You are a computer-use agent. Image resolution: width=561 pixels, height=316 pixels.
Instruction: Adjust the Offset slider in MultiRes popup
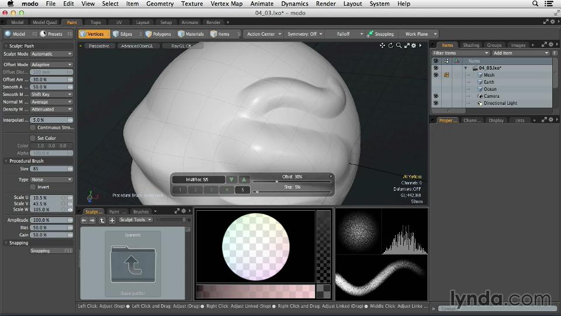coord(277,181)
